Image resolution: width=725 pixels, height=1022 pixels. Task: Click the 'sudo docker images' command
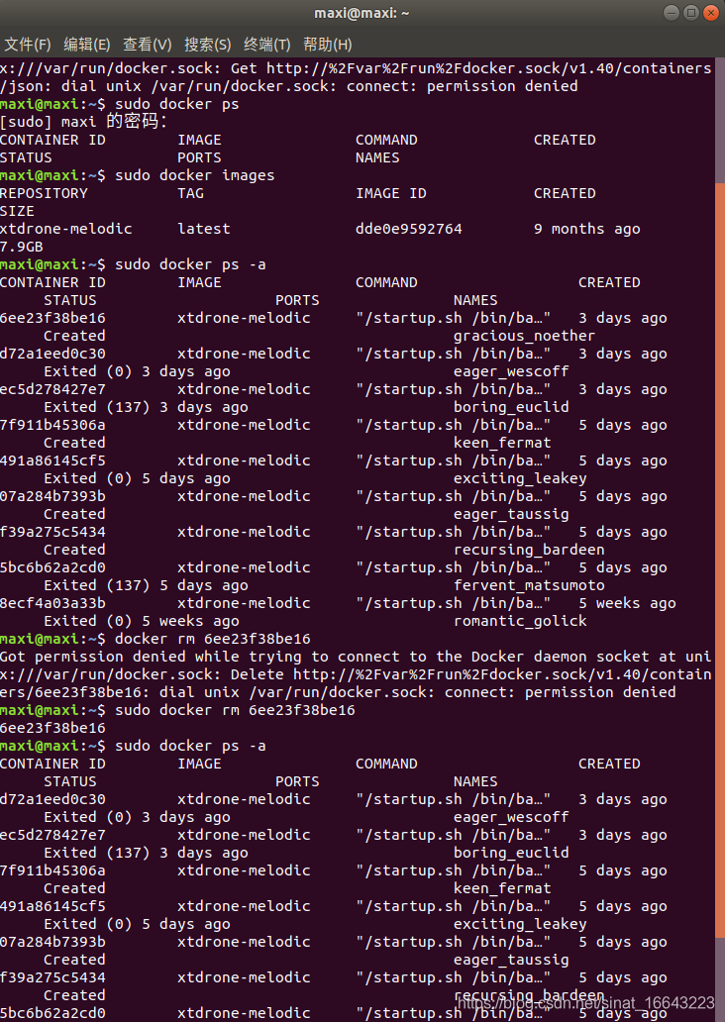195,175
